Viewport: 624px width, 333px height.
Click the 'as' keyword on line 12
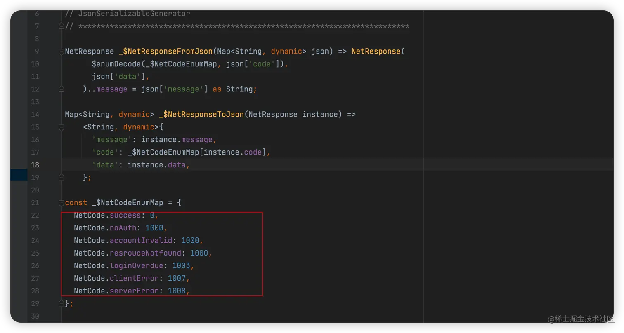click(217, 89)
